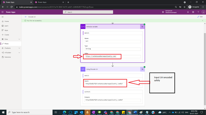Open the Windows action center icon

(202, 112)
